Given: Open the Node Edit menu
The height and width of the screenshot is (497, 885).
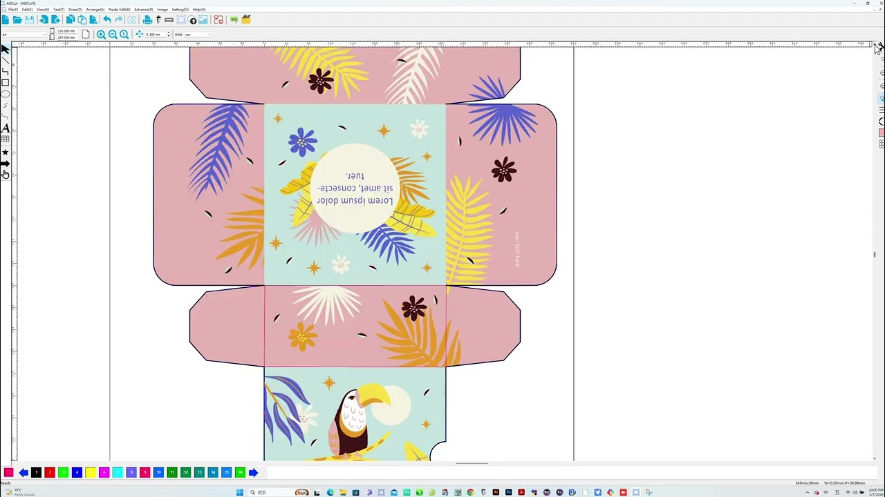Looking at the screenshot, I should [119, 10].
